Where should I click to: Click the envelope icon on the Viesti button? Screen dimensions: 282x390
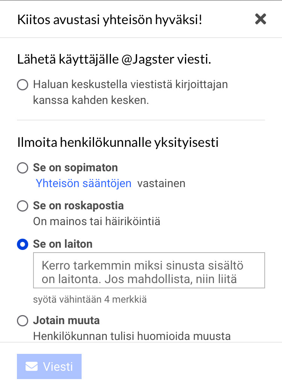click(31, 366)
